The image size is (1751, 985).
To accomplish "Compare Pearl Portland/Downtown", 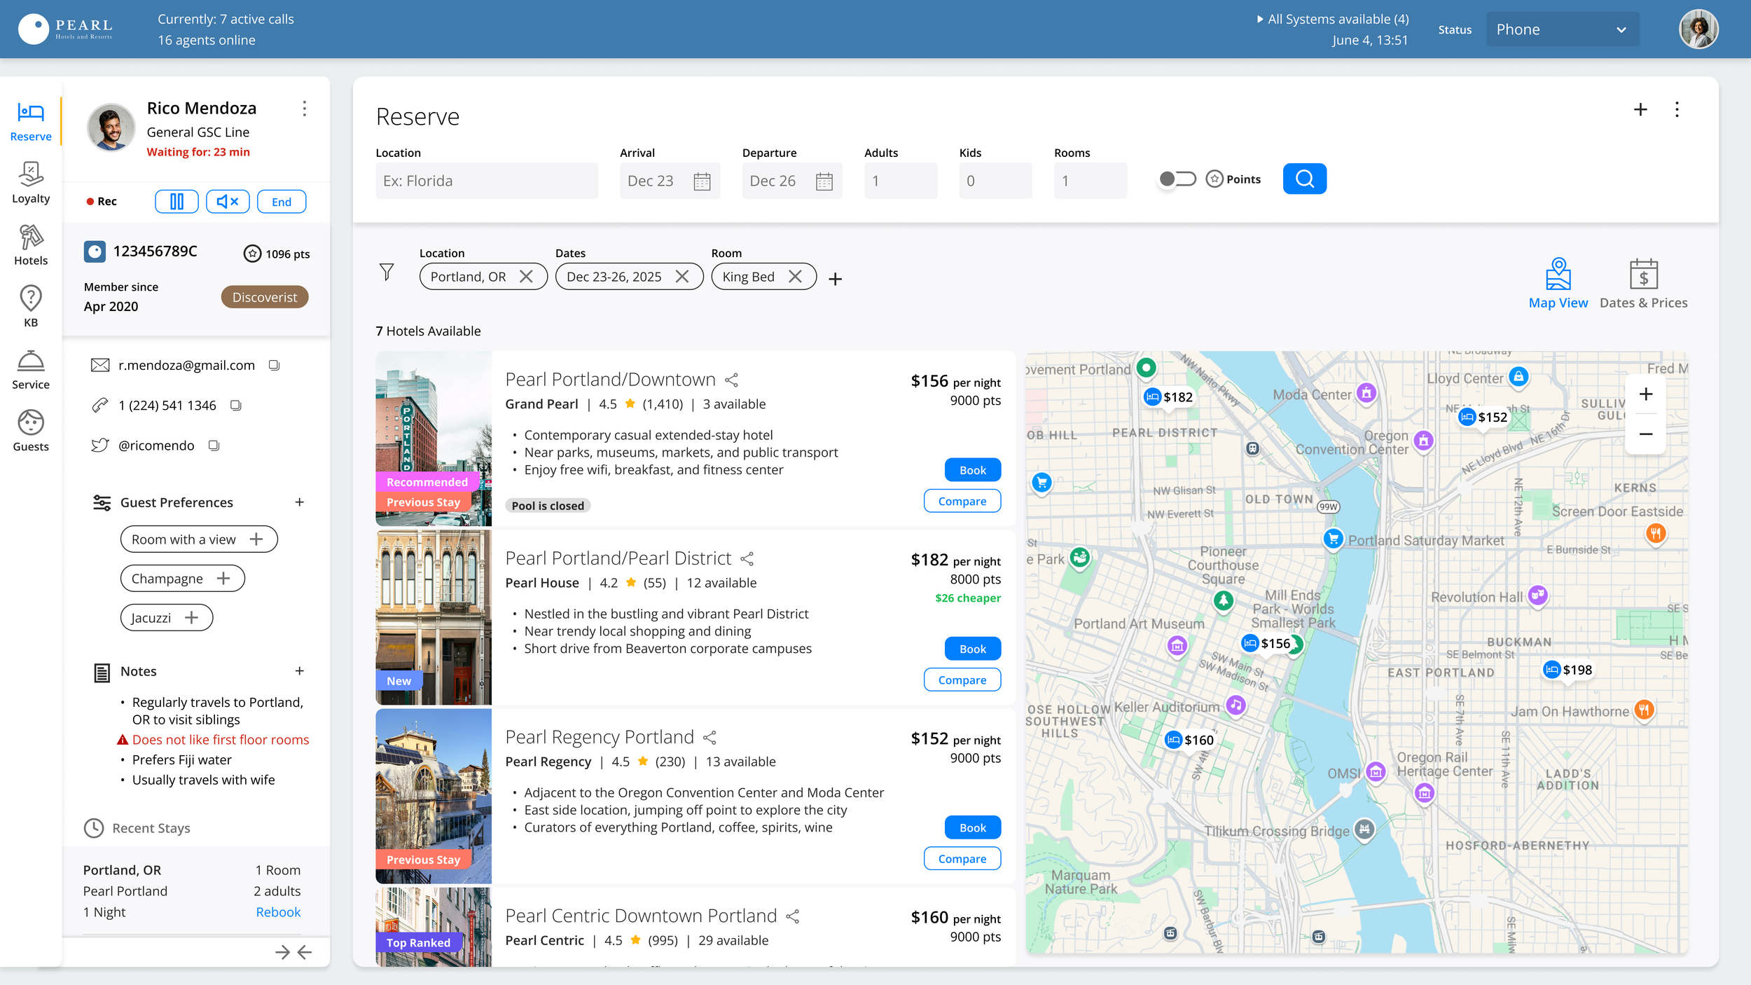I will (962, 501).
